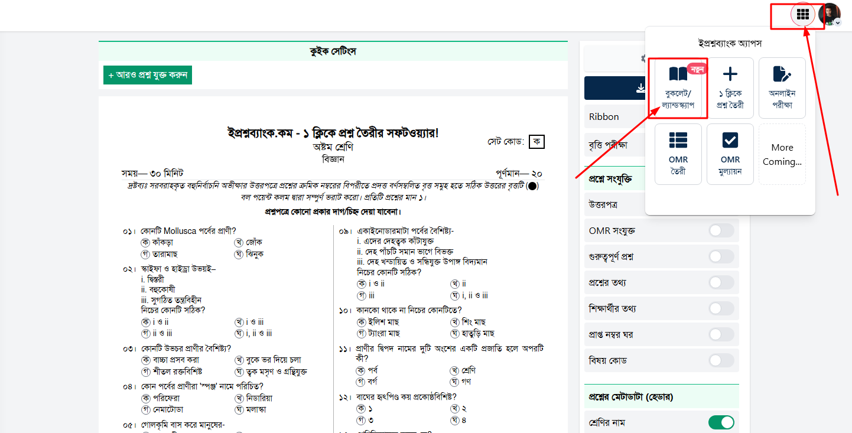Select option শ্রেণি in question ১১
The height and width of the screenshot is (433, 852).
(x=463, y=370)
